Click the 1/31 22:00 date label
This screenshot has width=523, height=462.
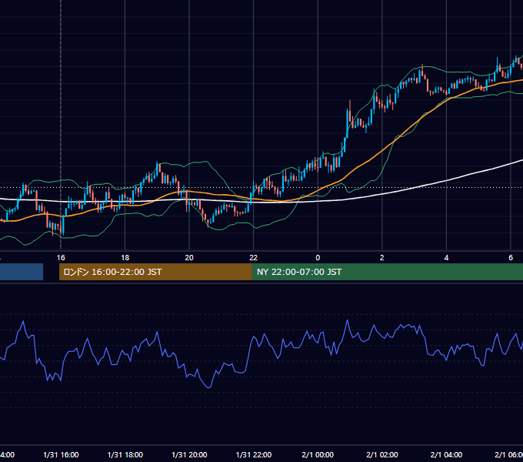click(254, 454)
